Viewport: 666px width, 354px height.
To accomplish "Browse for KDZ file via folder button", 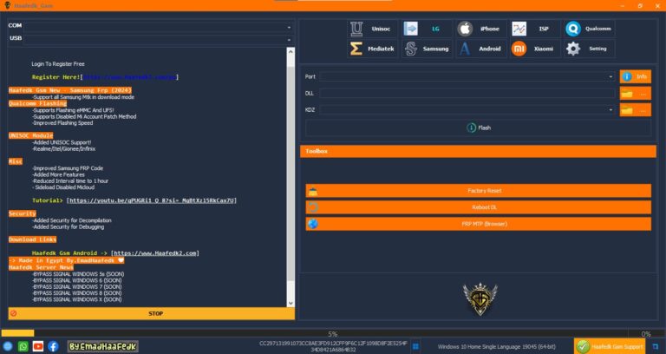I will click(x=635, y=110).
